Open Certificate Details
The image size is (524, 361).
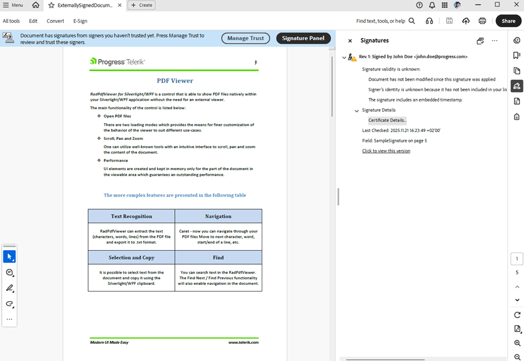(387, 120)
